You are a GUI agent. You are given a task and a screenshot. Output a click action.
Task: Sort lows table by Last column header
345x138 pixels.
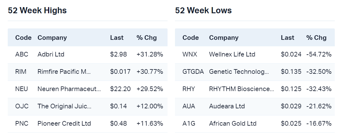[x=287, y=38]
